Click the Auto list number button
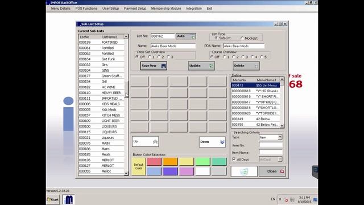Image resolution: width=364 pixels, height=205 pixels. click(x=186, y=36)
